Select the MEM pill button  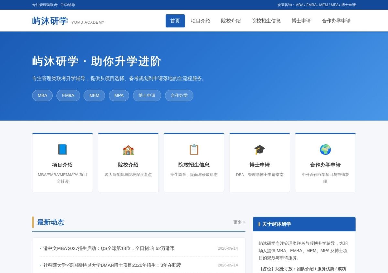(x=94, y=96)
